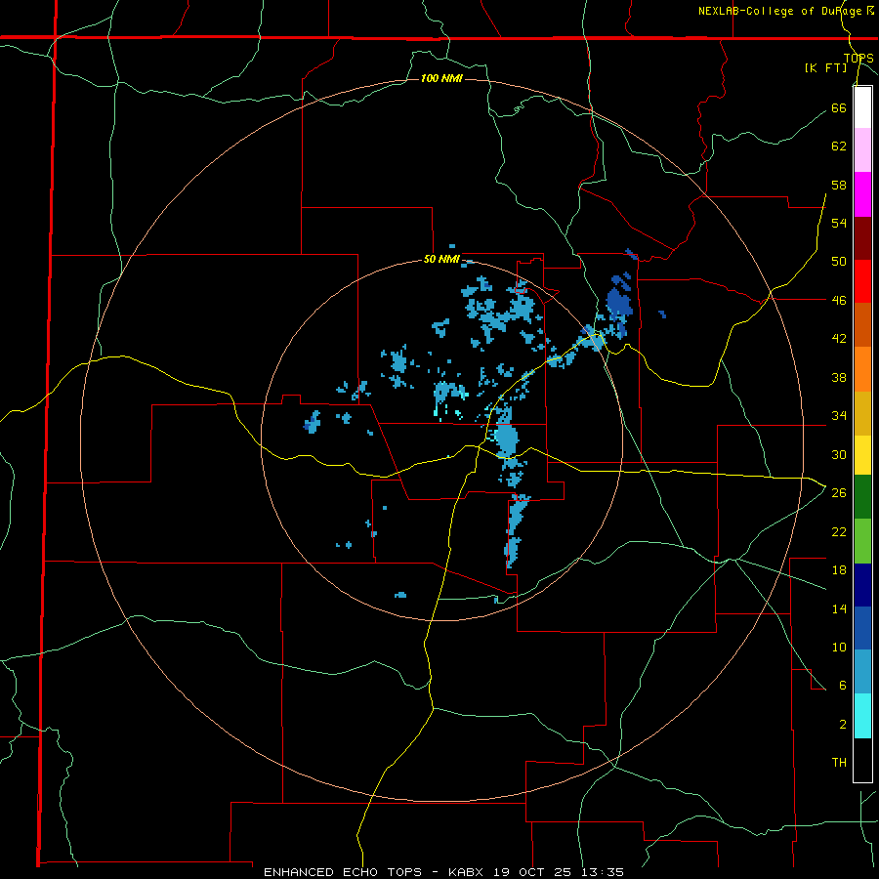879x879 pixels.
Task: Pick the bright orange legend swatch
Action: (x=862, y=369)
